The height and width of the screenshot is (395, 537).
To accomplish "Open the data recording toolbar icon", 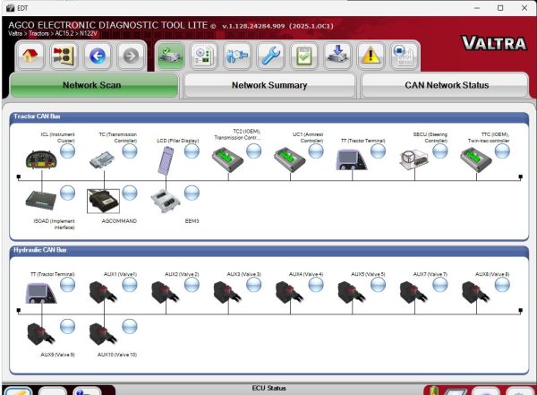I will click(x=405, y=56).
